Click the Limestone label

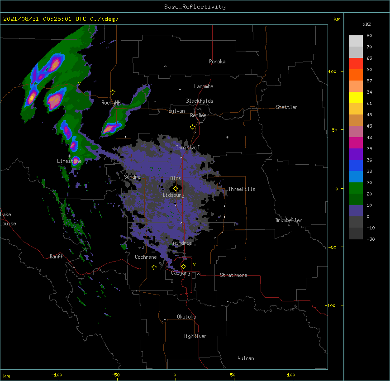pyautogui.click(x=69, y=161)
